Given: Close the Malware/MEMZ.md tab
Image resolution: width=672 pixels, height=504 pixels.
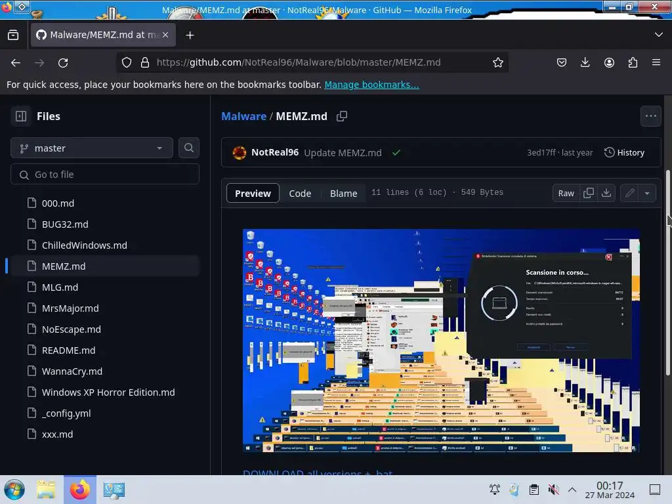Looking at the screenshot, I should pos(165,35).
